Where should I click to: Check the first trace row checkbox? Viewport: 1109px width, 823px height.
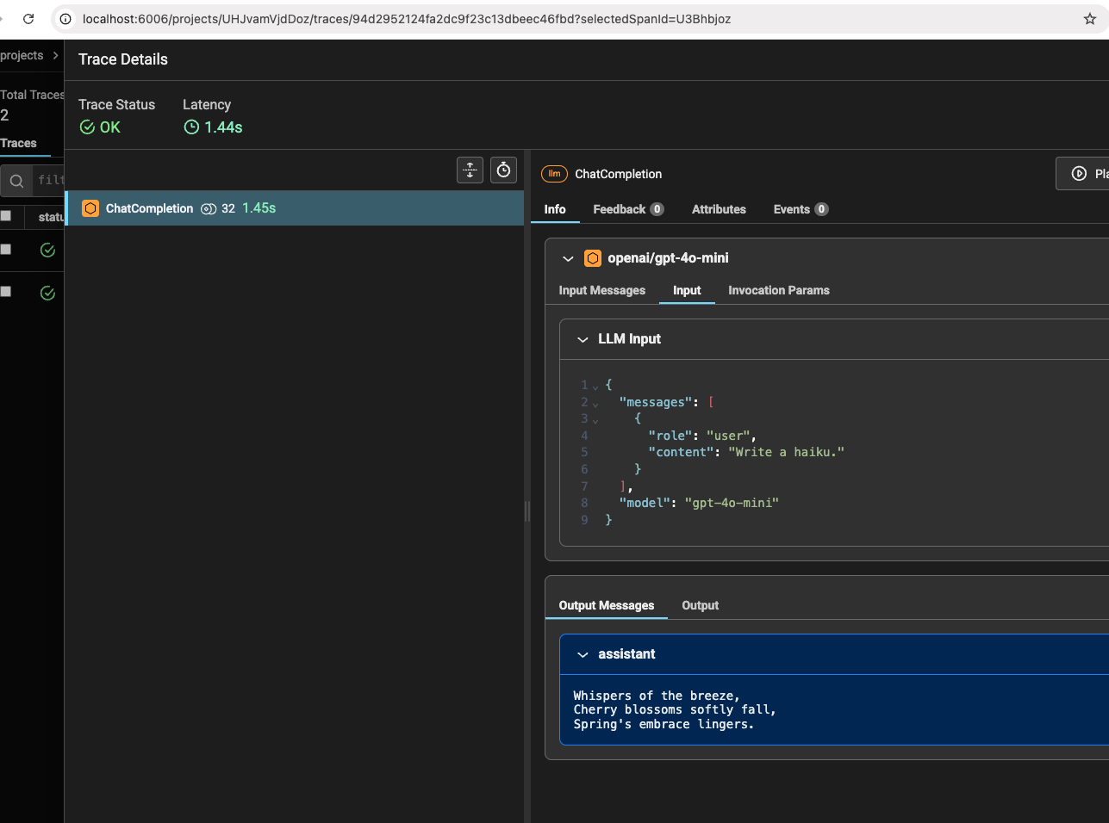click(6, 250)
